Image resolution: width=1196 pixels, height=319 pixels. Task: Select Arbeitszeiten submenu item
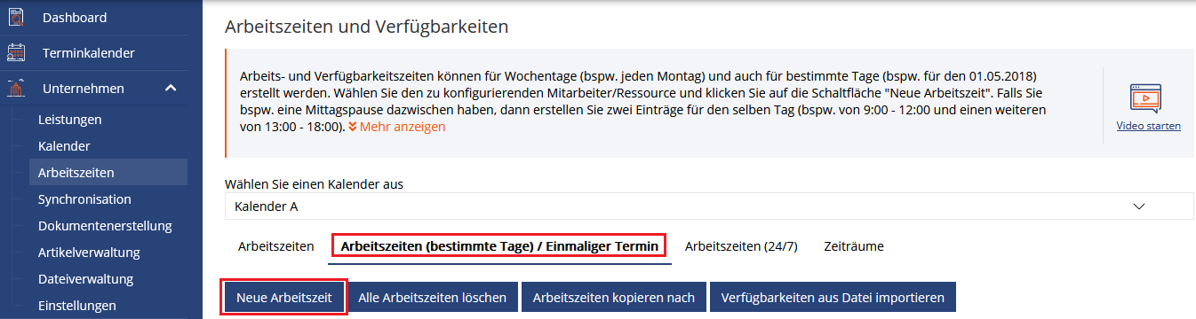tap(108, 172)
